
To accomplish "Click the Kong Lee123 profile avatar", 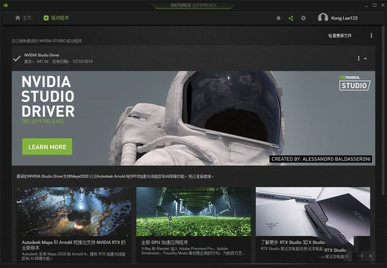I will coord(323,18).
